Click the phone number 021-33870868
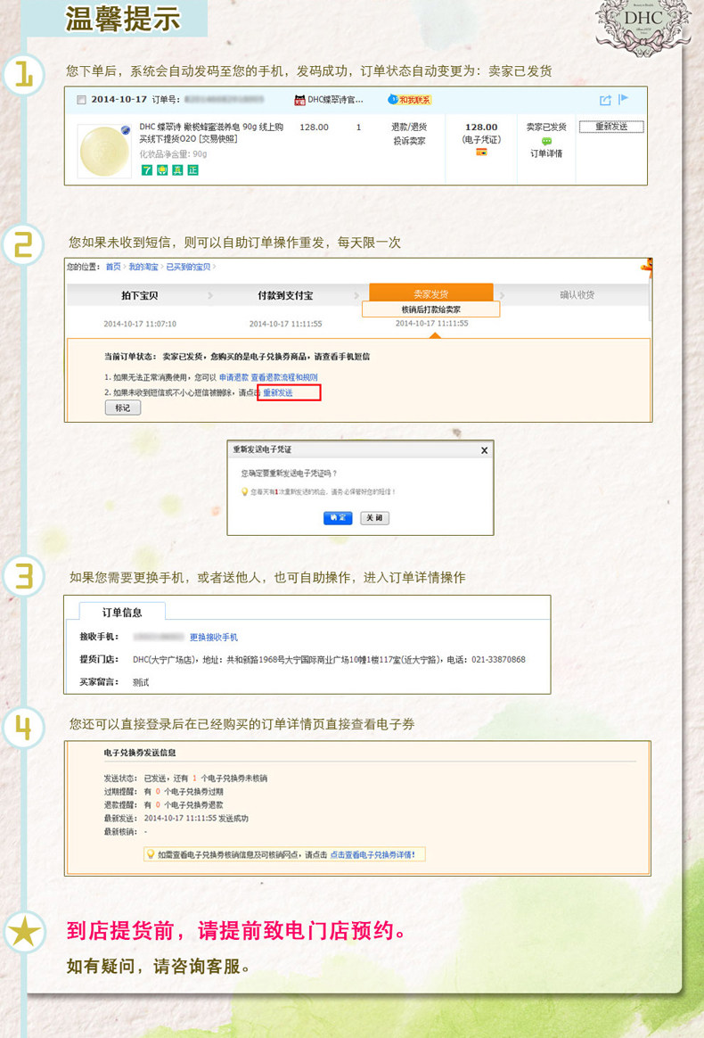 pos(498,659)
